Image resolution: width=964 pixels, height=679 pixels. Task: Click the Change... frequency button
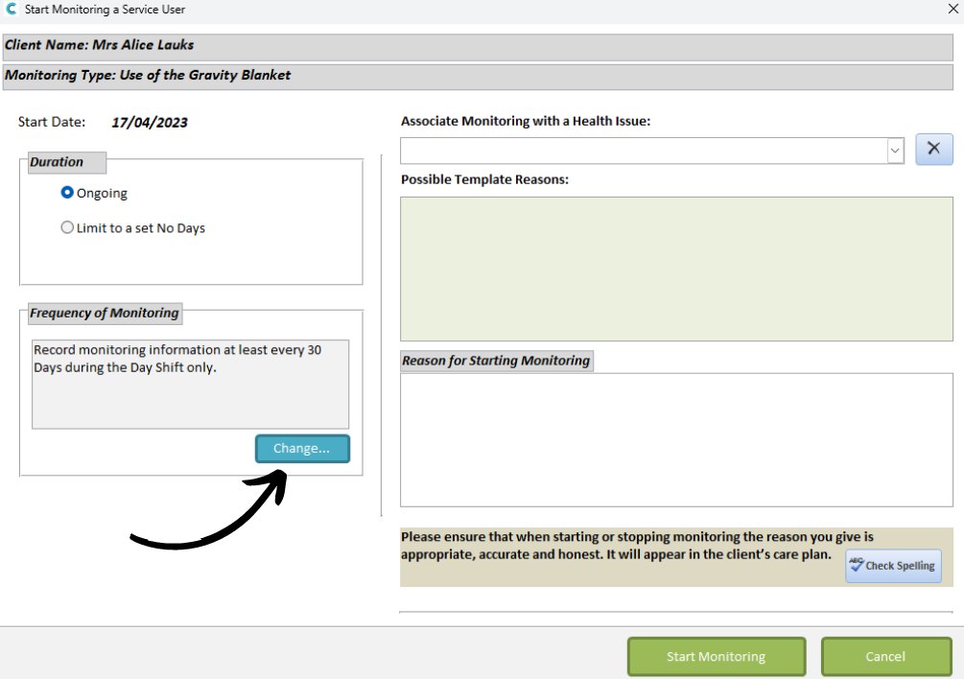(302, 449)
